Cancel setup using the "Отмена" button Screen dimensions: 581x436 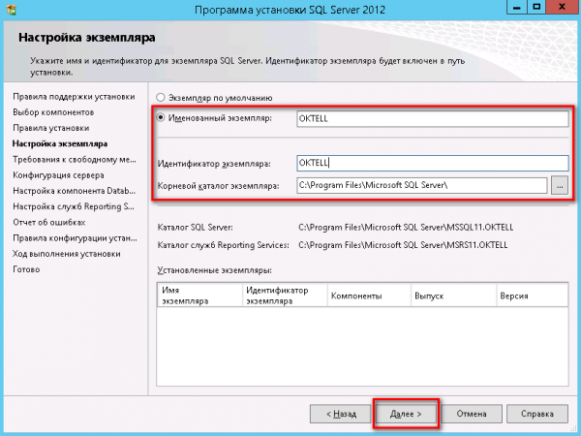472,413
